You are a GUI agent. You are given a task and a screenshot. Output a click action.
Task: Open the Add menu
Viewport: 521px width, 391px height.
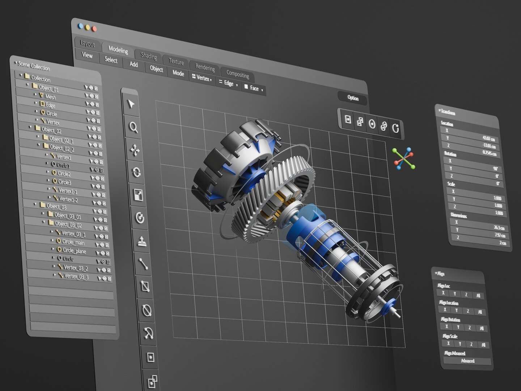134,64
